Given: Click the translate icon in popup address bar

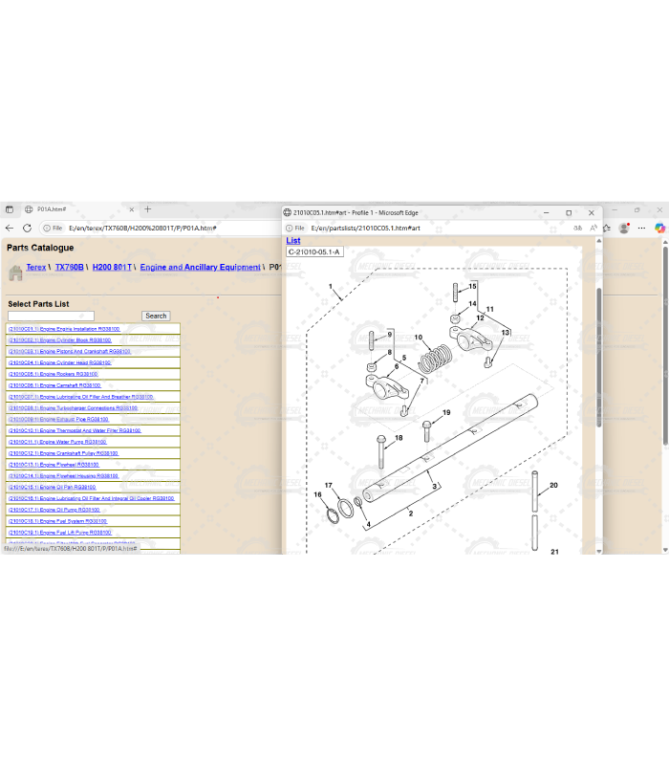Looking at the screenshot, I should (578, 229).
